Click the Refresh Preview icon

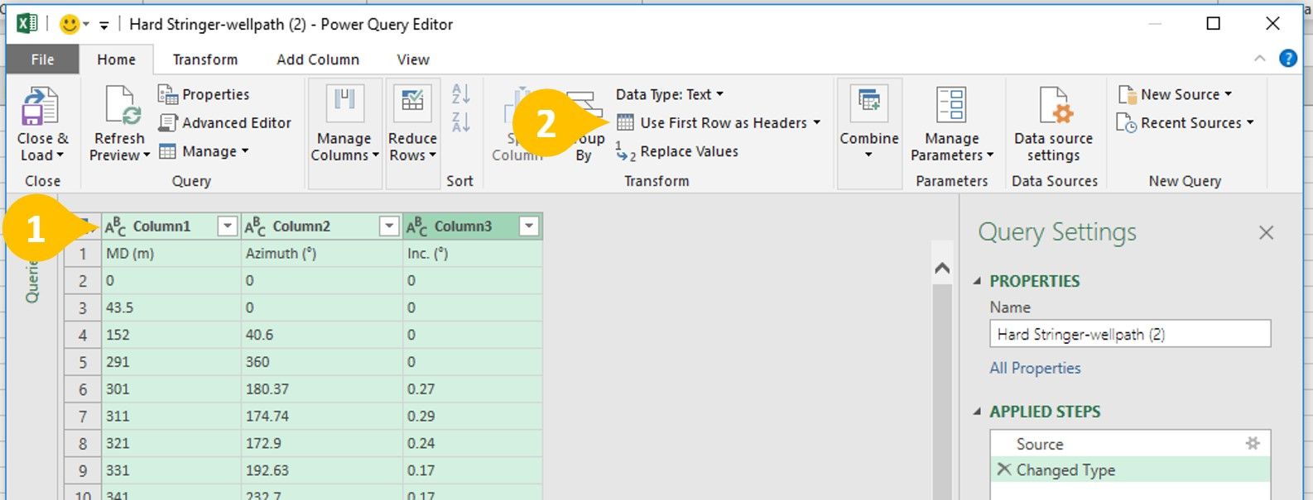click(121, 107)
